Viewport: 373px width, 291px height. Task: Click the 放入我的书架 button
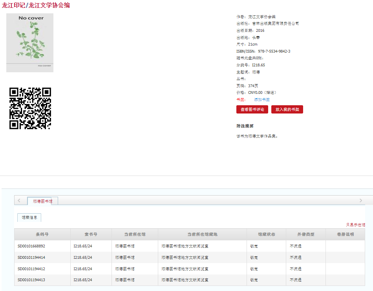[x=287, y=110]
